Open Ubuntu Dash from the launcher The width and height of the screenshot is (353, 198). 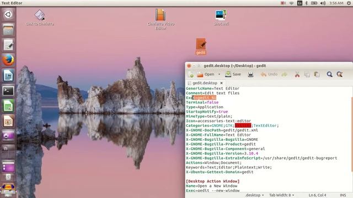tap(8, 14)
